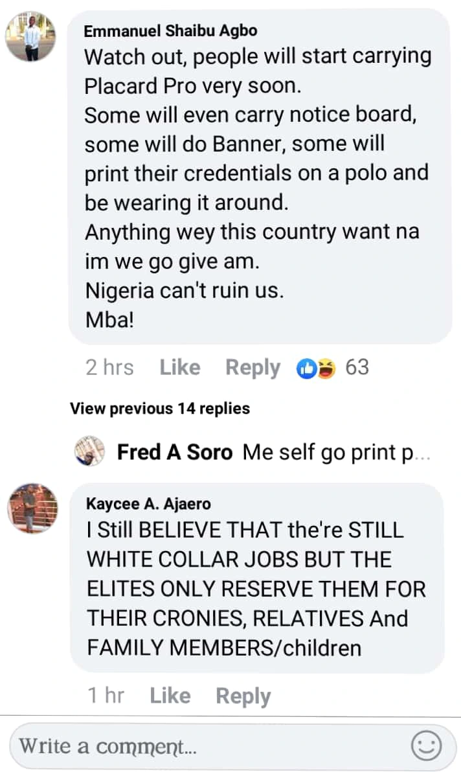Click the name Fred A Soro
The image size is (461, 772).
click(x=174, y=452)
